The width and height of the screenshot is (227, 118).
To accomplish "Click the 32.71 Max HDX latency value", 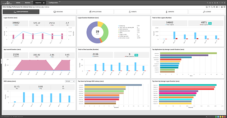I will pyautogui.click(x=17, y=87).
